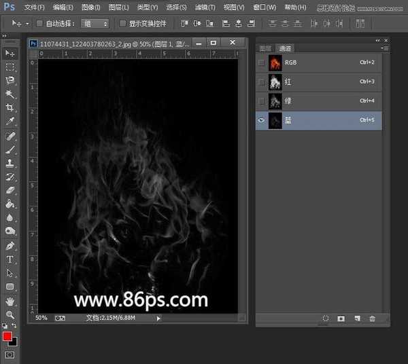
Task: Select the Eyedropper tool
Action: (x=10, y=122)
